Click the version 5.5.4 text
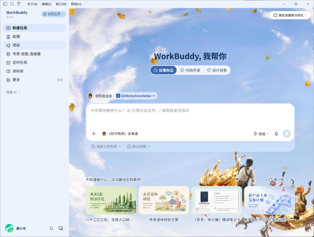 coord(9,17)
